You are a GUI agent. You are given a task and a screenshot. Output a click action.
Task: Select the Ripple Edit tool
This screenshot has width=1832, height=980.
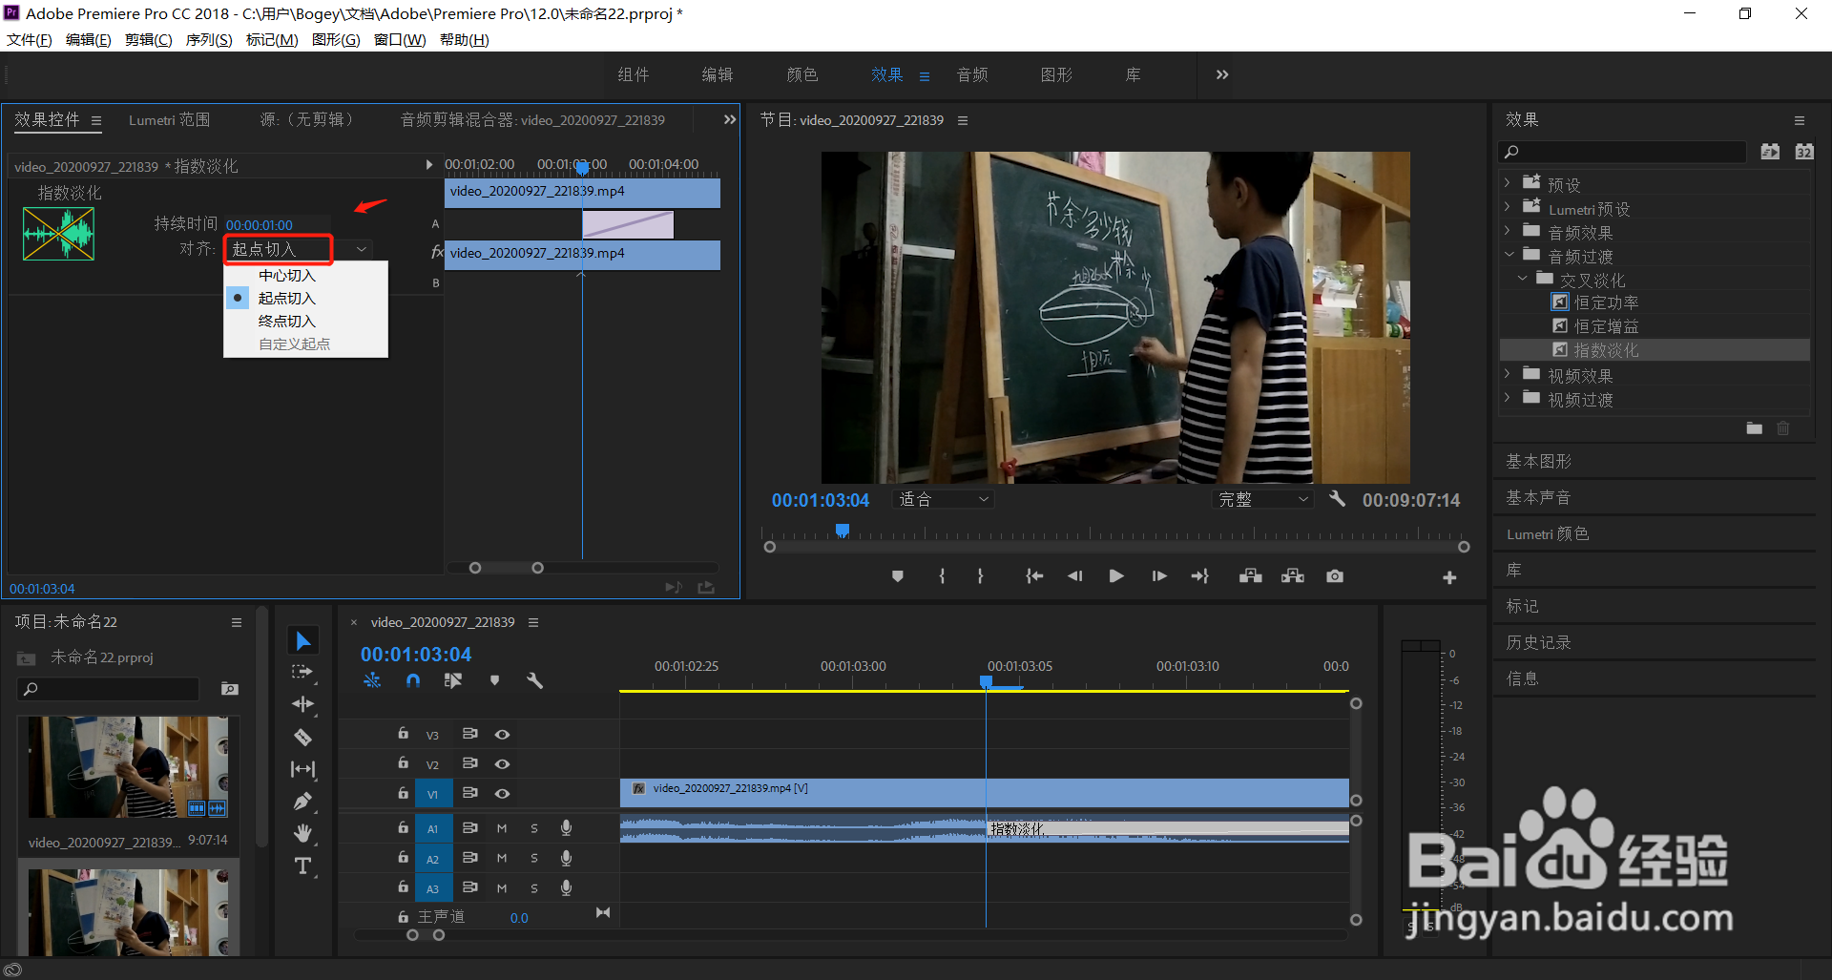pyautogui.click(x=302, y=704)
